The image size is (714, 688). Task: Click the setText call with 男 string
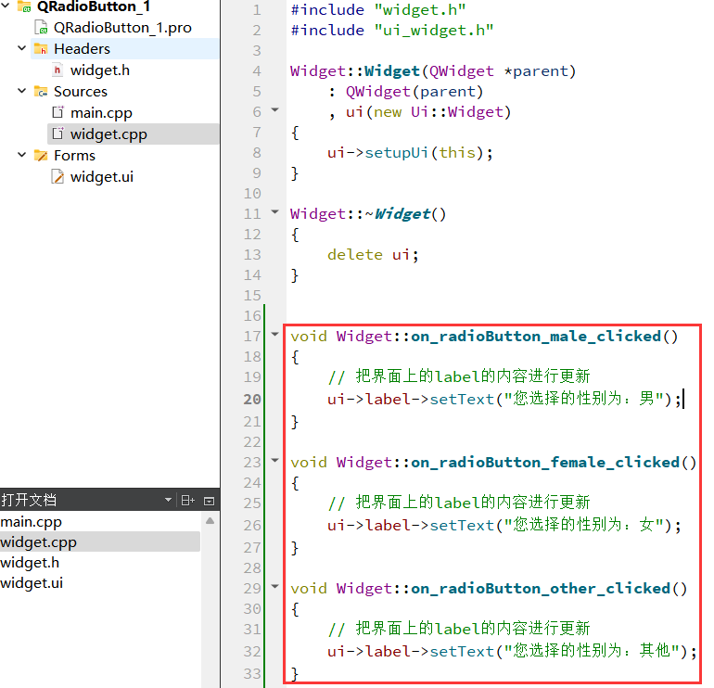(x=504, y=399)
